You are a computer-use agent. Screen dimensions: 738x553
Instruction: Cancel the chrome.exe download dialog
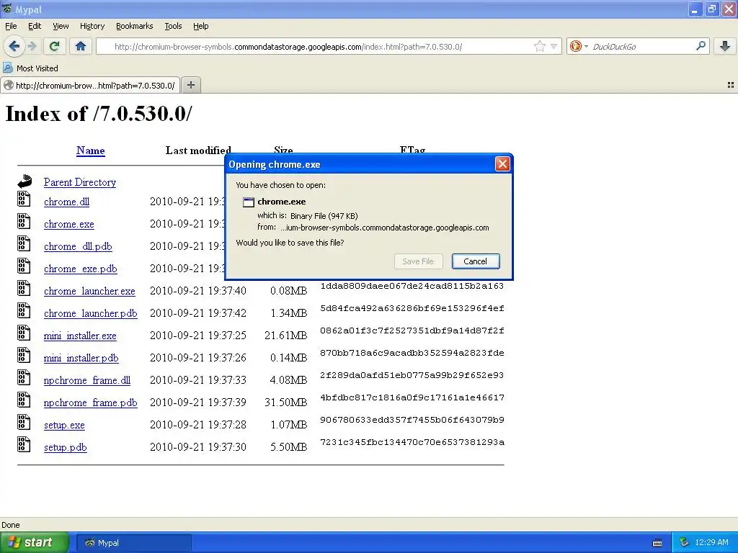pyautogui.click(x=476, y=261)
